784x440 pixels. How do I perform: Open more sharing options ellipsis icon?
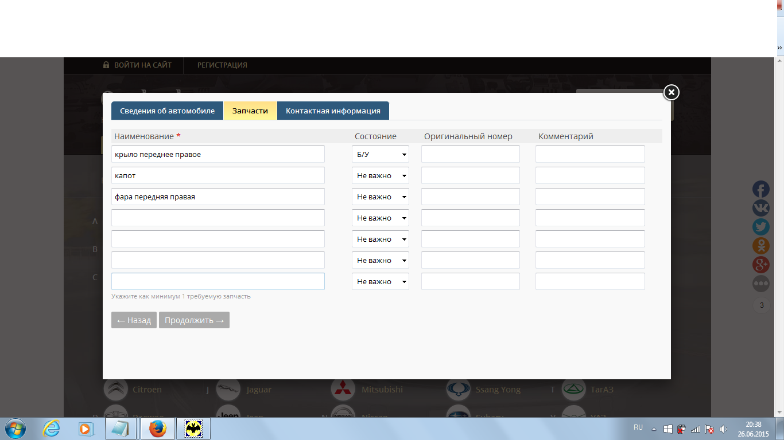pyautogui.click(x=761, y=284)
